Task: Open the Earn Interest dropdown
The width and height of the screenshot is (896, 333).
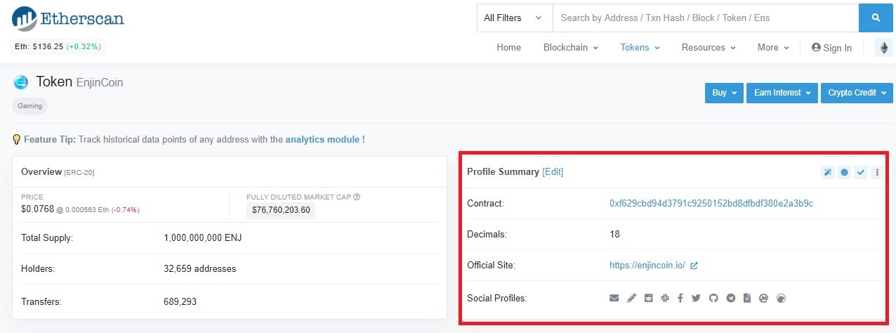Action: coord(782,93)
